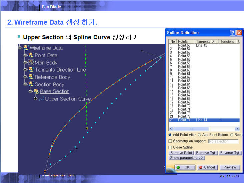244x183 pixels.
Task: Expand the Upper Section Curve node
Action: [36, 99]
